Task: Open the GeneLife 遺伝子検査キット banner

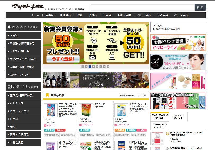Action: click(178, 101)
